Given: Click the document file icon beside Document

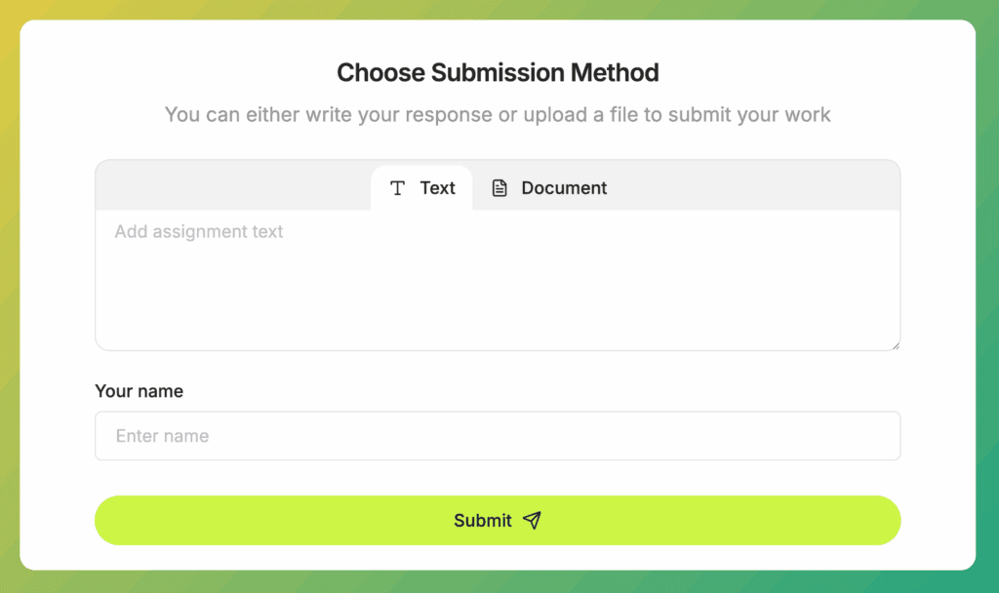Looking at the screenshot, I should coord(499,188).
